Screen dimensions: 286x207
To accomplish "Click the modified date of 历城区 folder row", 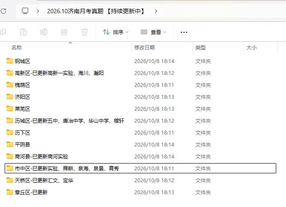I will tap(154, 121).
